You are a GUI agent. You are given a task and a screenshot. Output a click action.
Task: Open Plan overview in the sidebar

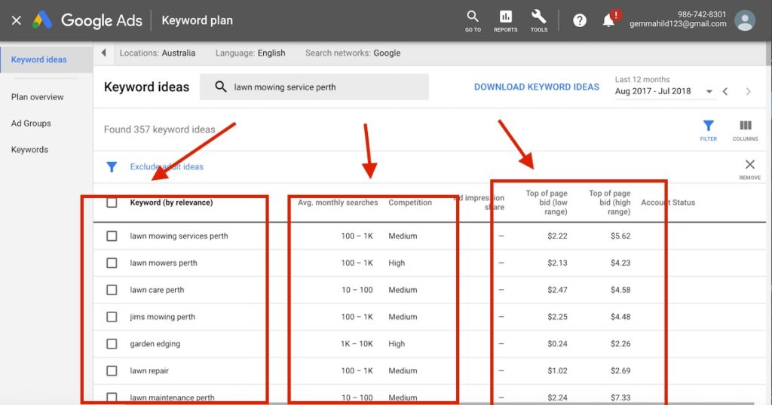[38, 97]
